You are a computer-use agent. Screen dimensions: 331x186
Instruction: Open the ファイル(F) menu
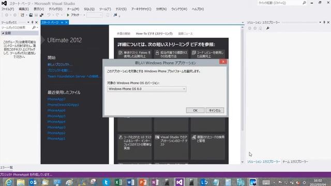[8, 9]
